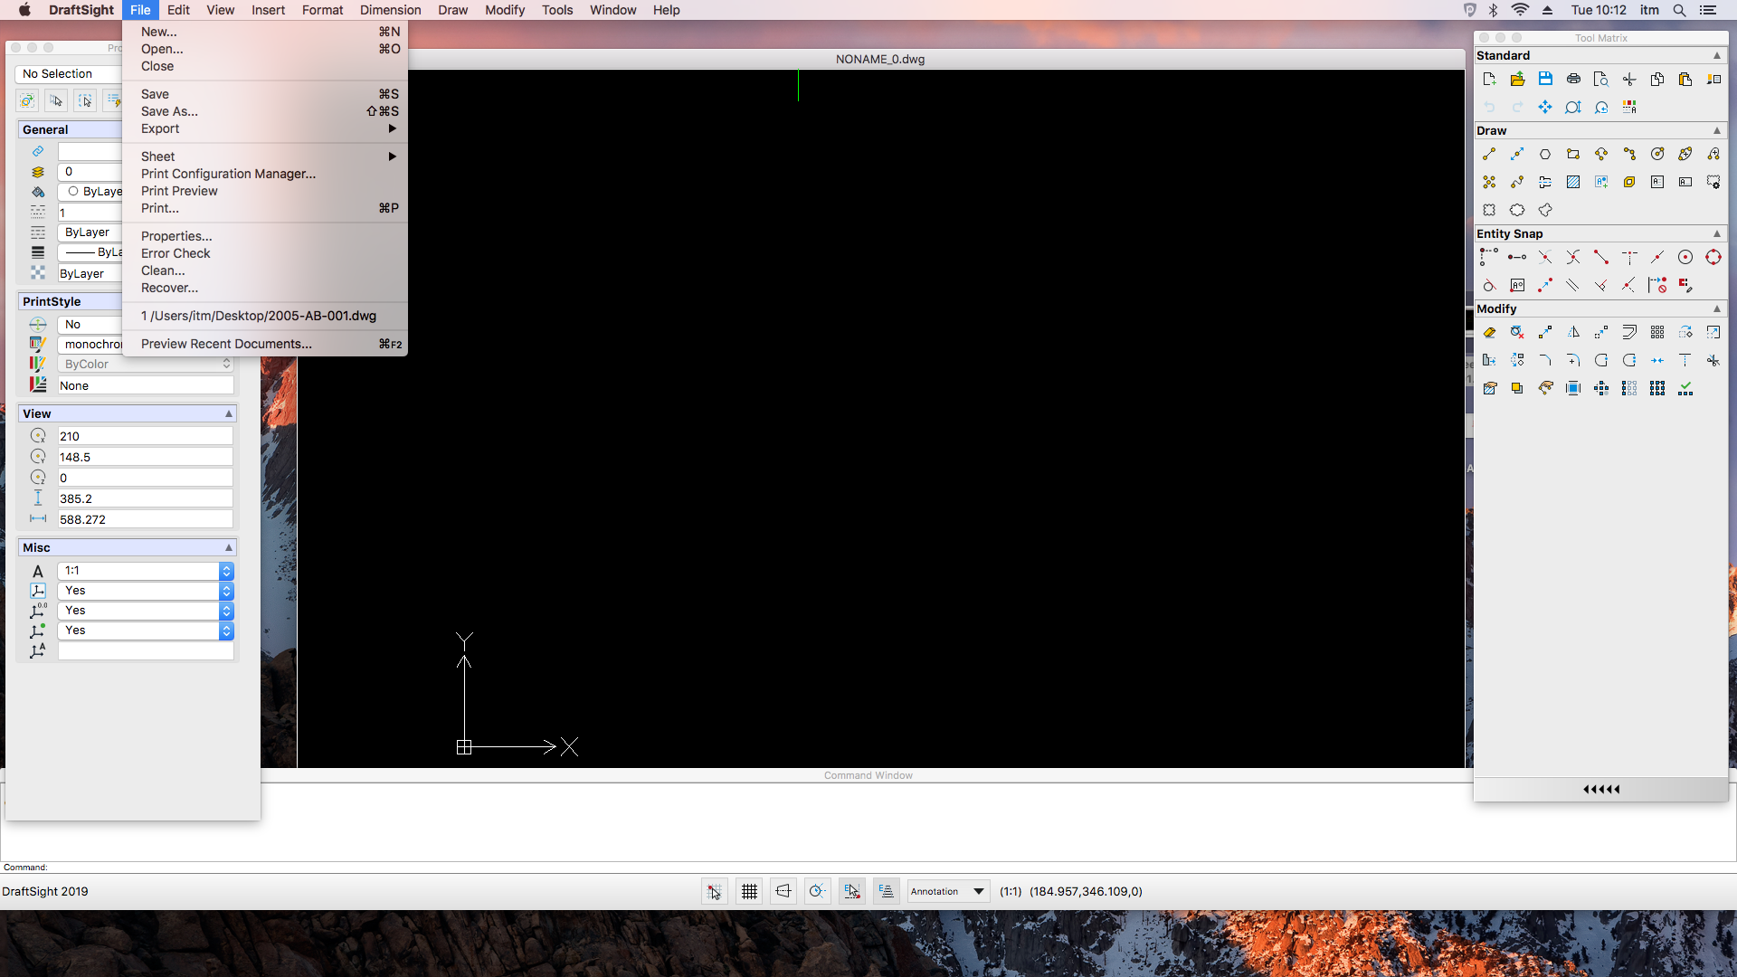Open the Sheet submenu
The width and height of the screenshot is (1737, 977).
tap(265, 157)
